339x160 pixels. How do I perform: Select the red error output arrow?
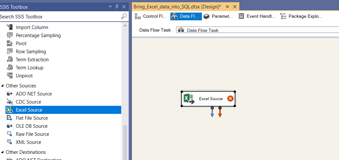pyautogui.click(x=220, y=113)
